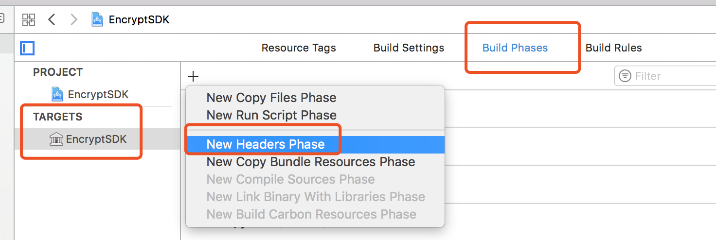Go forward with the right chevron

tap(73, 20)
